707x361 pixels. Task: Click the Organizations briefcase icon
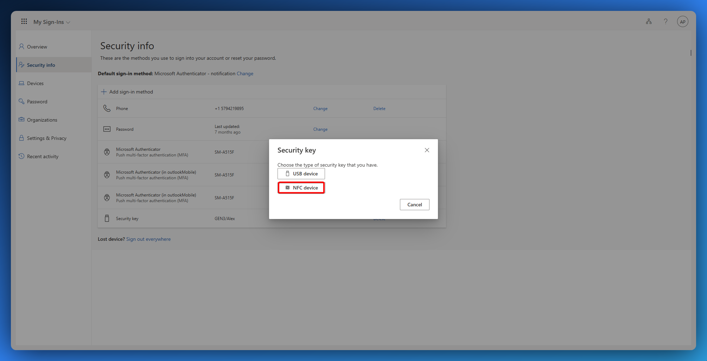click(21, 120)
